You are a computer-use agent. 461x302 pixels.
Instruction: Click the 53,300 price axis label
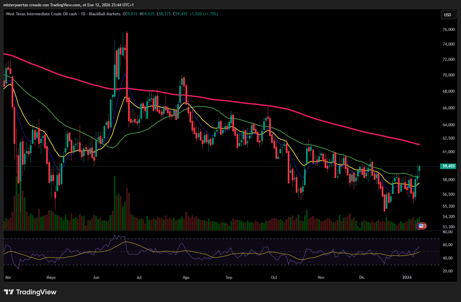click(449, 227)
